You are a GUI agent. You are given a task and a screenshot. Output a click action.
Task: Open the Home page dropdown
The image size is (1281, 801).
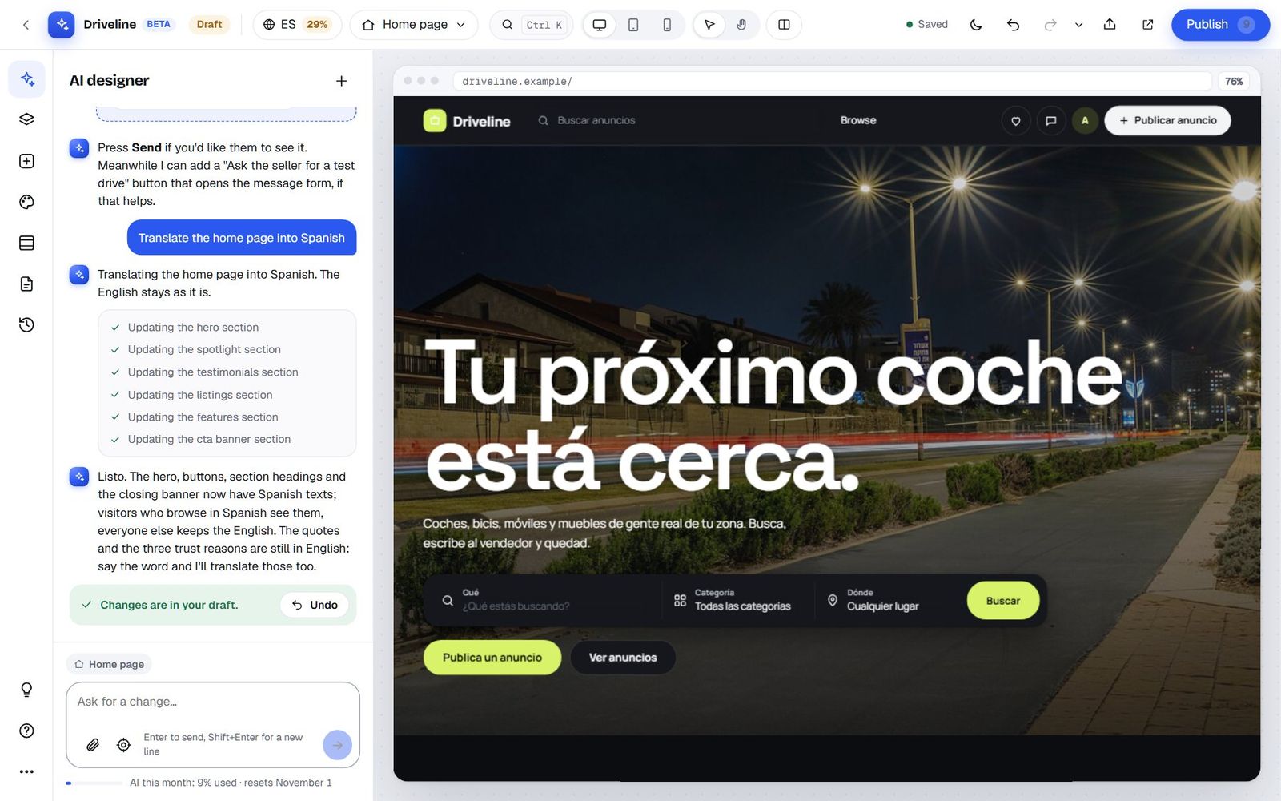pos(414,25)
